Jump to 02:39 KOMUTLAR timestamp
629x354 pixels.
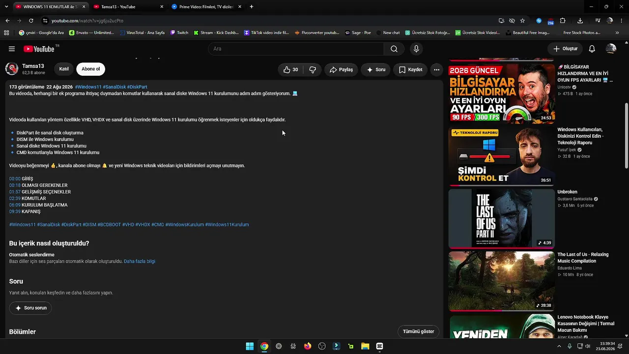pos(15,199)
